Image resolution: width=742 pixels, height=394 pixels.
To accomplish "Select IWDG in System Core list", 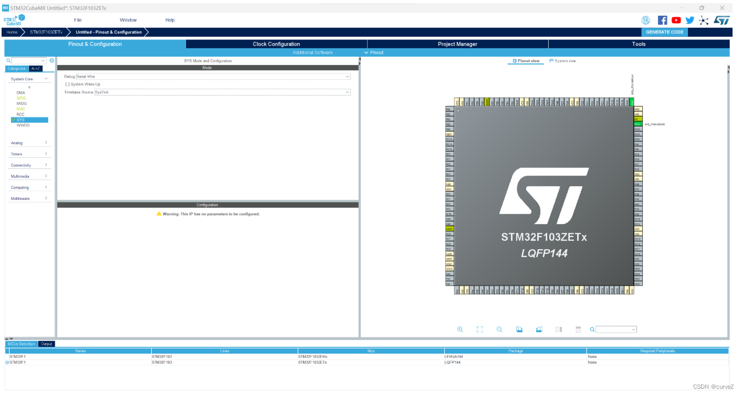I will (22, 103).
